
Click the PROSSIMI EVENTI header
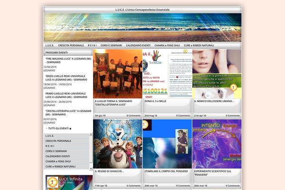coord(68,53)
